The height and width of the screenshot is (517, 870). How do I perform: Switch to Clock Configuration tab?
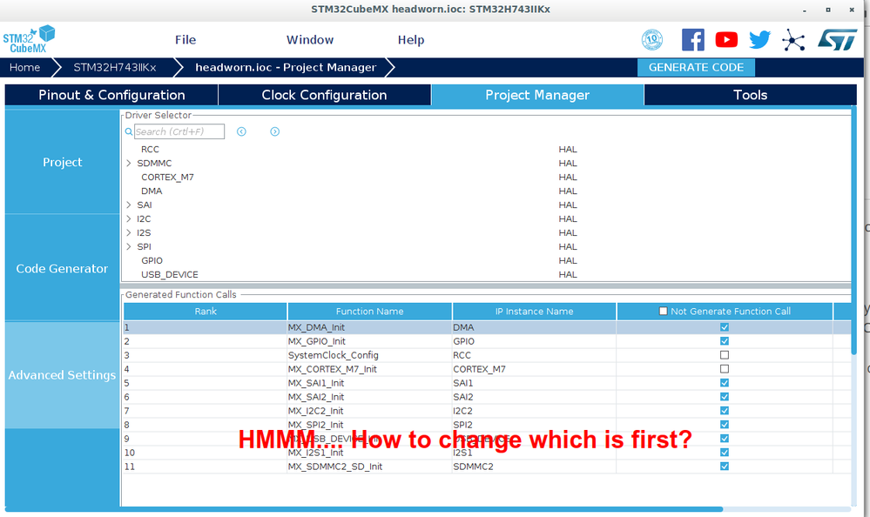click(325, 95)
